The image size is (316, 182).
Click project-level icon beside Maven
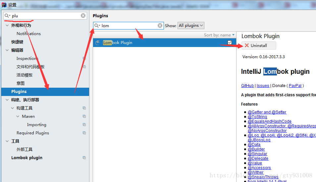point(84,116)
